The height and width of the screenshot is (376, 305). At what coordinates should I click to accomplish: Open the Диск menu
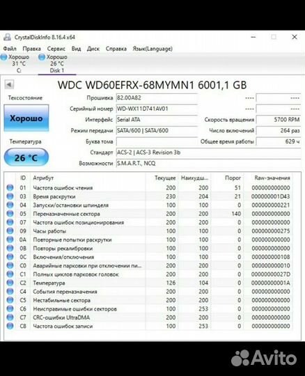point(93,49)
